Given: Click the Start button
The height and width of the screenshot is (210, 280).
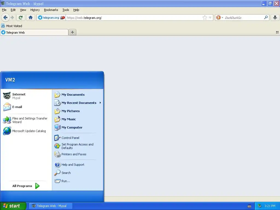Looking at the screenshot, I should pos(13,206).
